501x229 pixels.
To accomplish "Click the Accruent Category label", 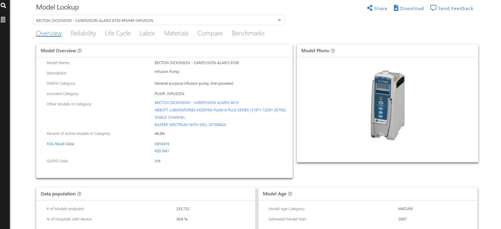I will pos(63,94).
